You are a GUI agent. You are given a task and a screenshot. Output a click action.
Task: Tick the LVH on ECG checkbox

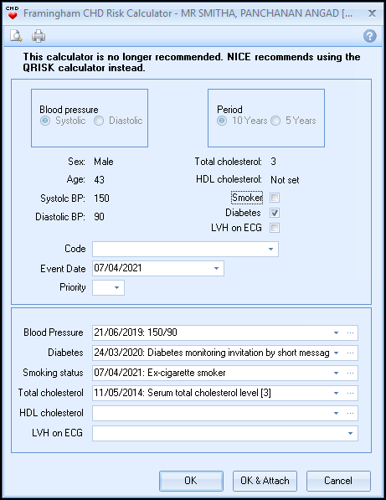pos(275,228)
